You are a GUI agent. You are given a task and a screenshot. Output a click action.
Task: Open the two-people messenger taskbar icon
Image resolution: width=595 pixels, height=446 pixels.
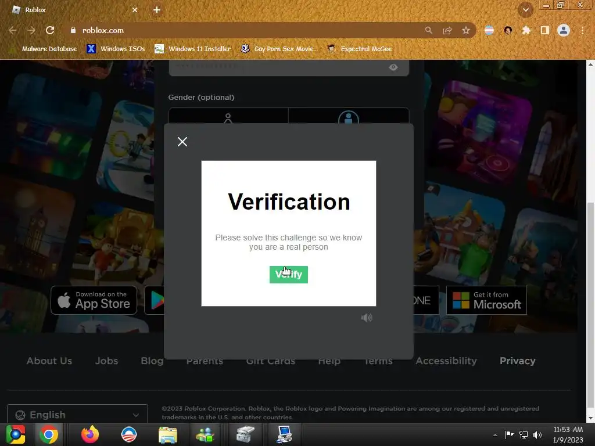pyautogui.click(x=205, y=434)
